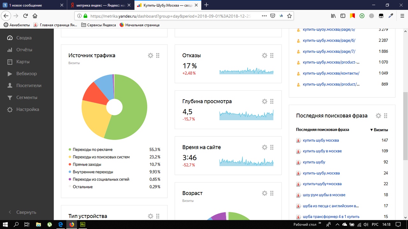Open search phrase купить шубу москва

[x=321, y=140]
